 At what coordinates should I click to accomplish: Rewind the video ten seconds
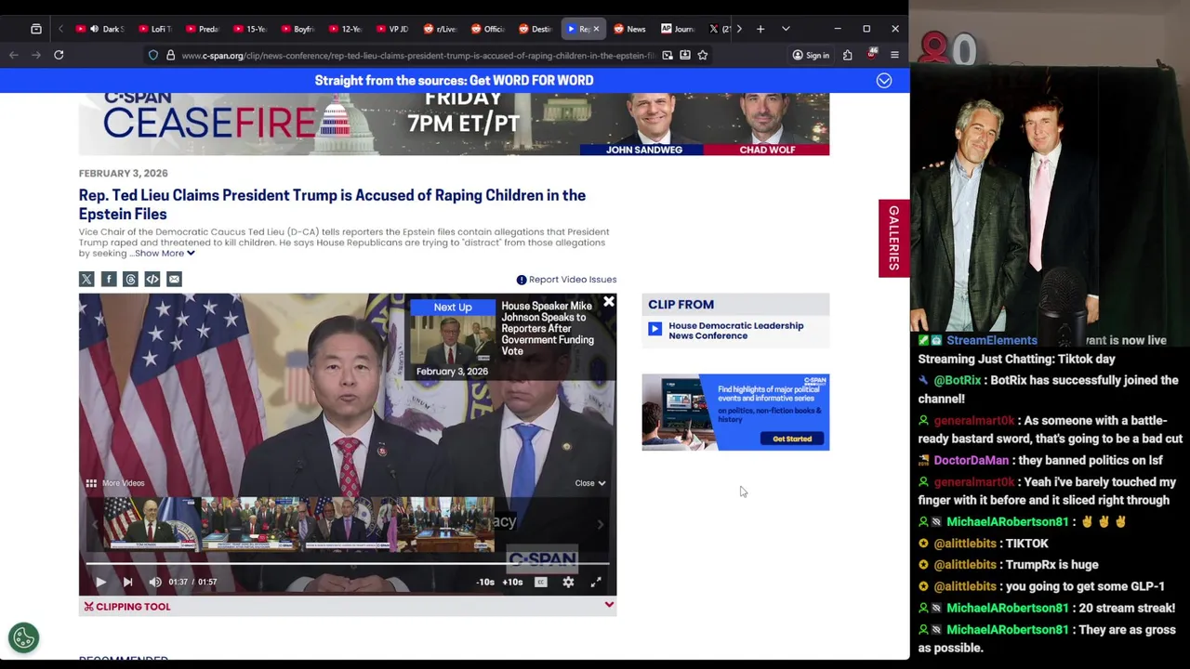point(485,582)
